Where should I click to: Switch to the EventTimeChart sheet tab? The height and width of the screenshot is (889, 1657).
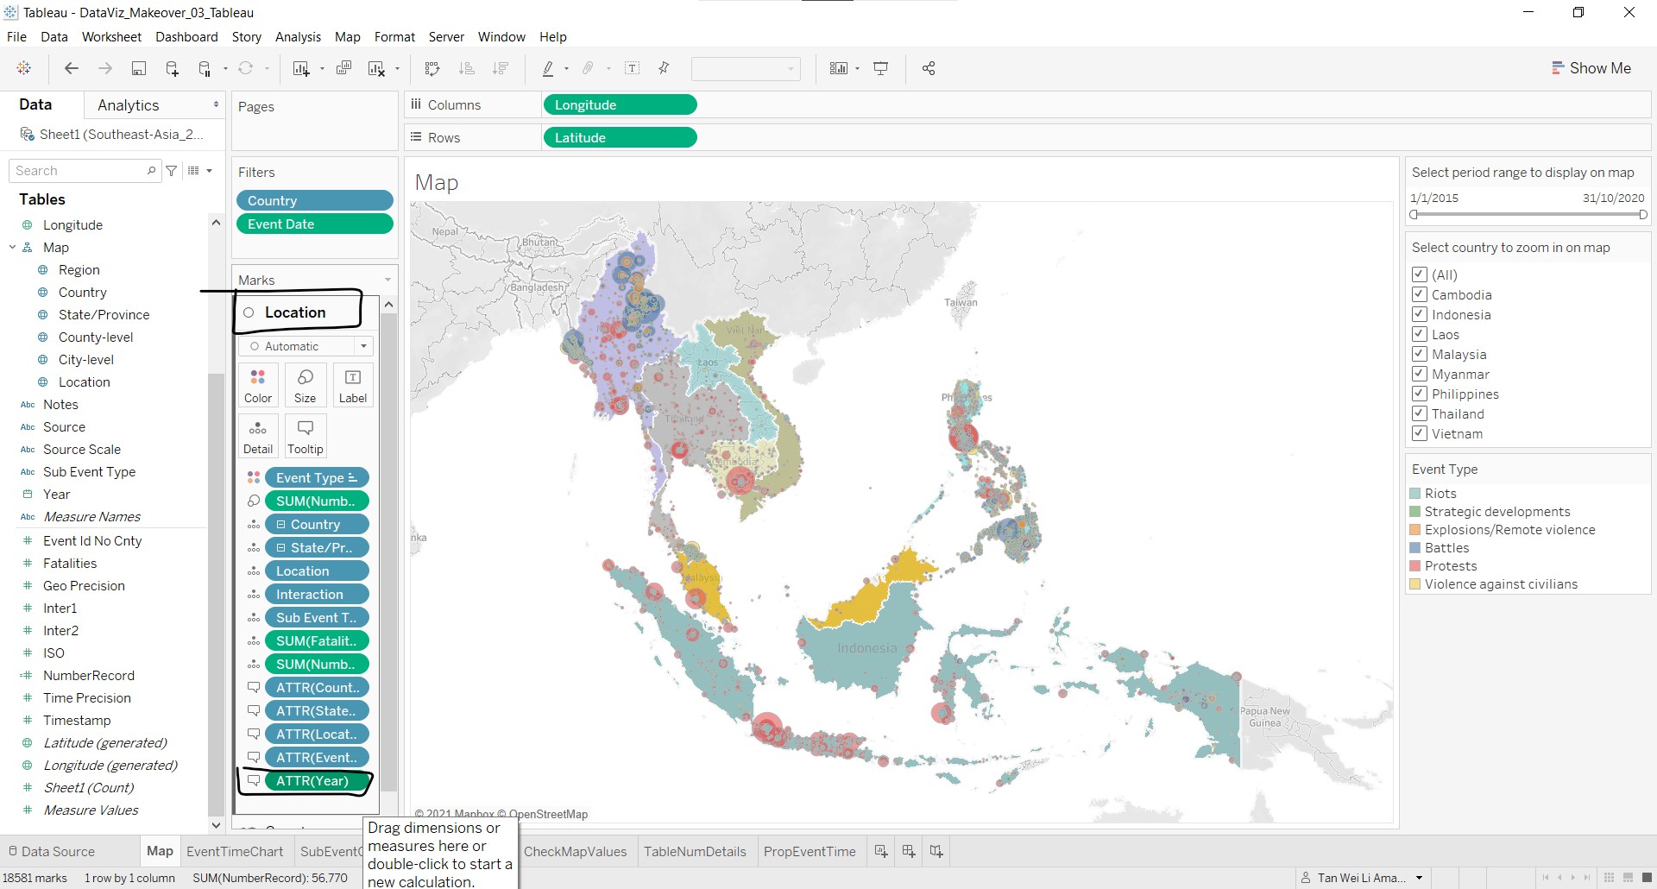click(235, 851)
